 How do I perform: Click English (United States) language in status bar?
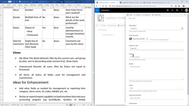(x=30, y=105)
